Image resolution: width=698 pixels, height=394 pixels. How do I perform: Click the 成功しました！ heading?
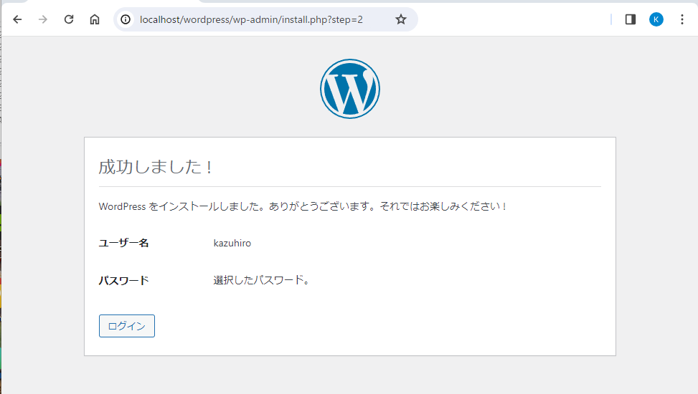coord(156,168)
